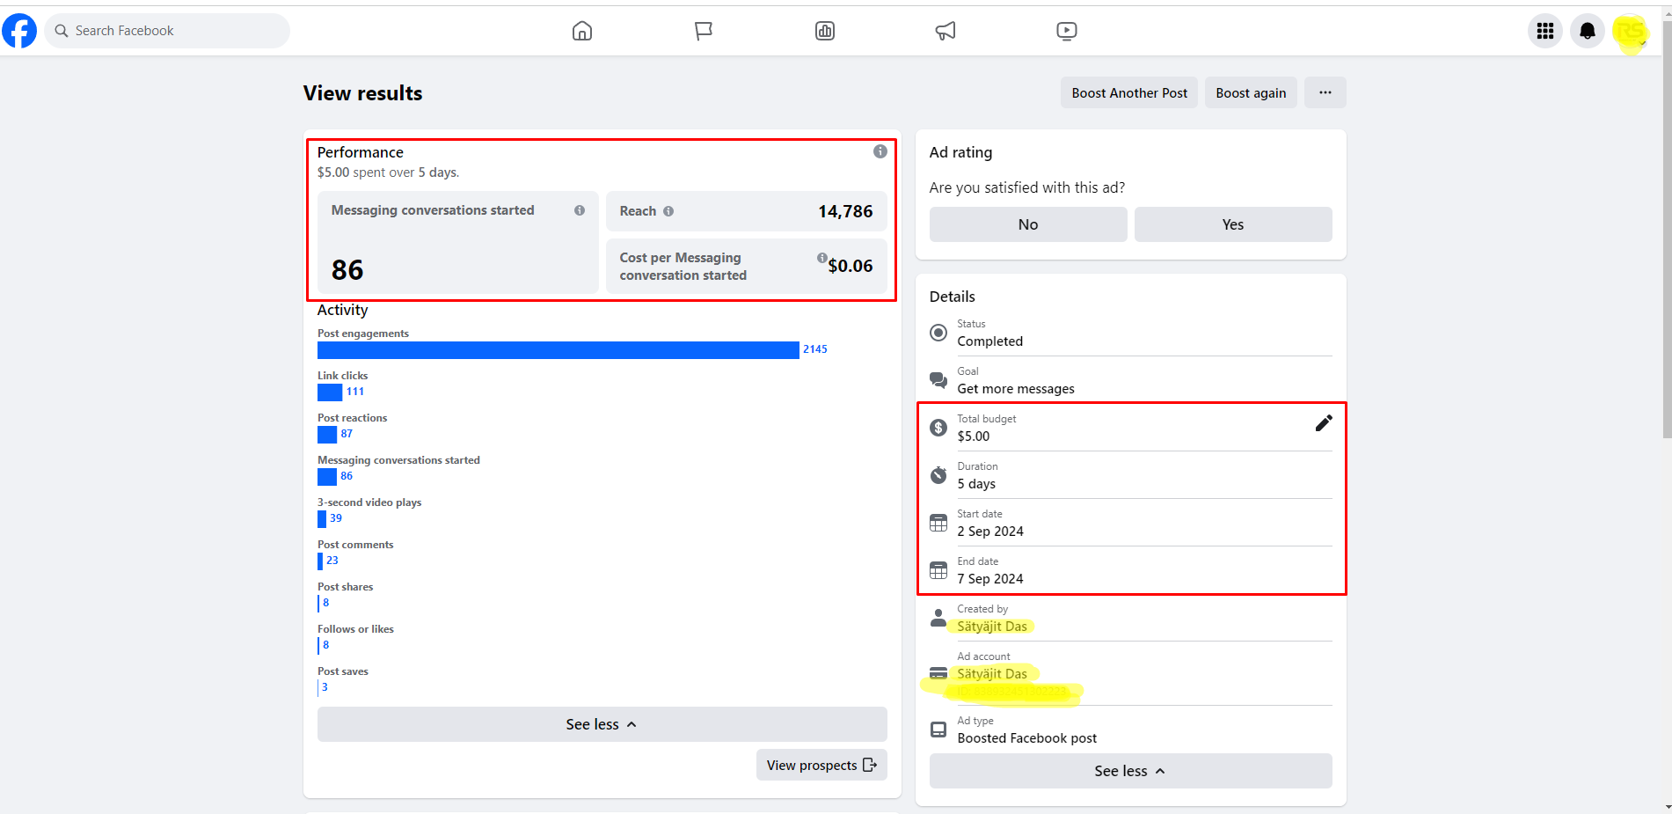Click the Boost again button
Viewport: 1672px width, 814px height.
(1251, 92)
